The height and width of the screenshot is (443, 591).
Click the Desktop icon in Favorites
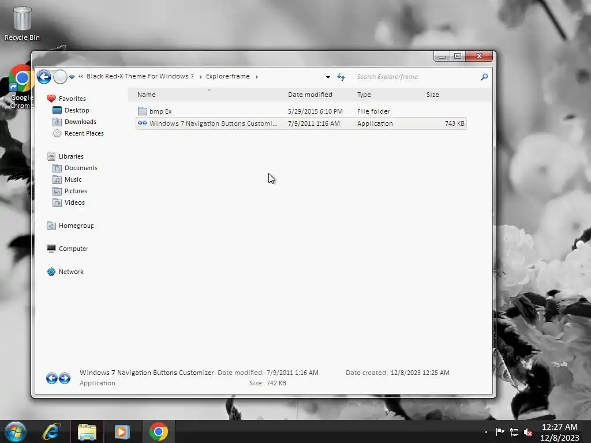pos(57,110)
